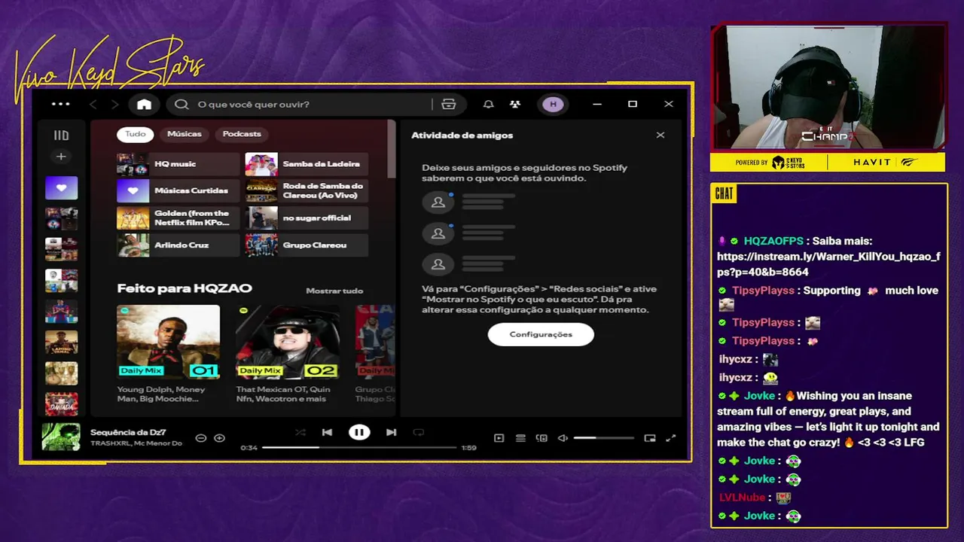Open the HQ music playlist
The image size is (964, 542).
[x=178, y=164]
